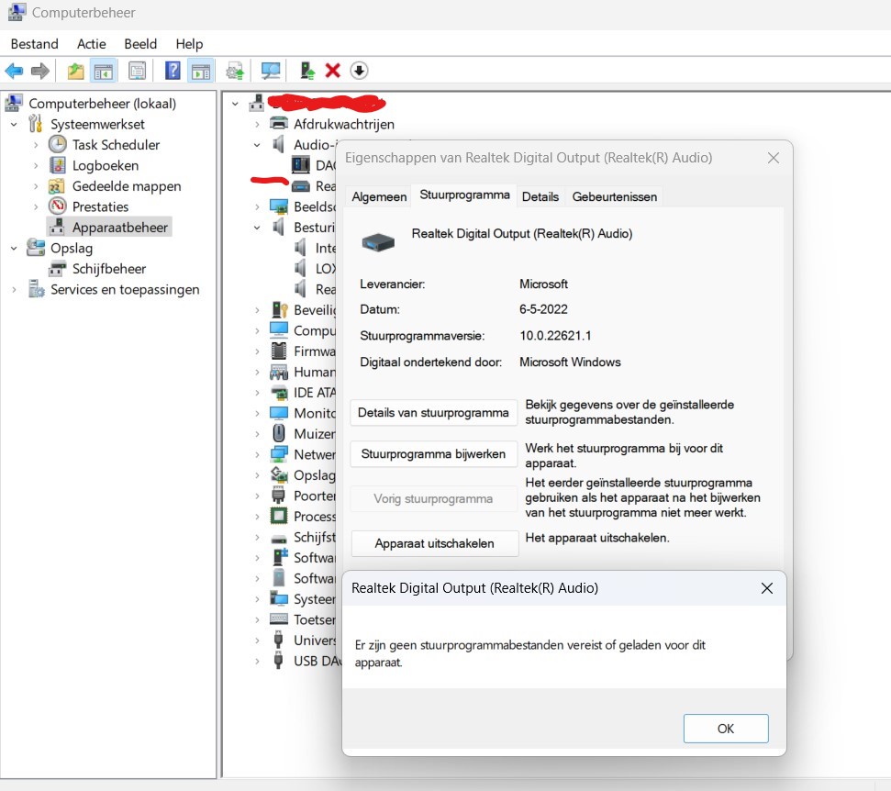Select Task Scheduler in the tree
The height and width of the screenshot is (791, 891).
(x=116, y=144)
